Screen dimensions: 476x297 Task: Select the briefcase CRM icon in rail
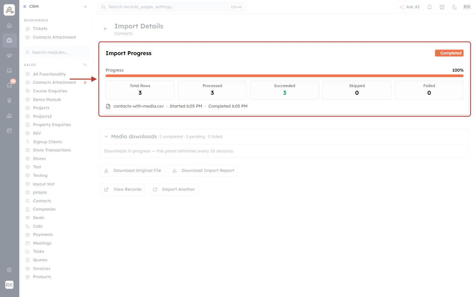[x=9, y=40]
